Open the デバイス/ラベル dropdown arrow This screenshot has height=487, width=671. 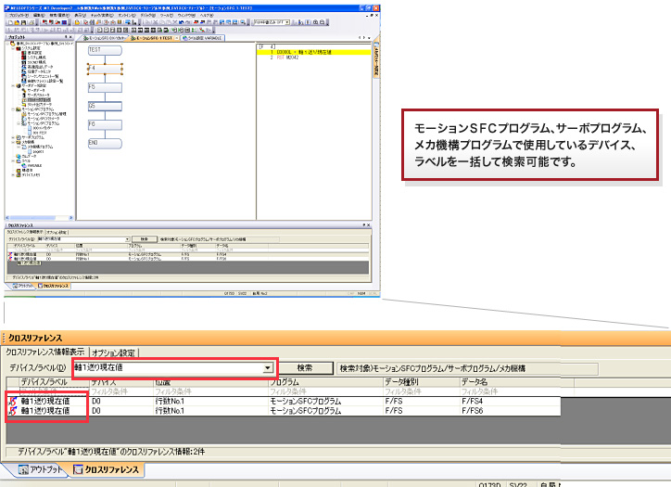(269, 368)
